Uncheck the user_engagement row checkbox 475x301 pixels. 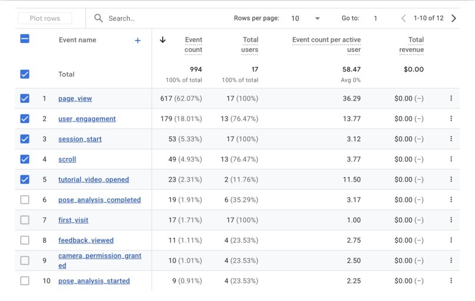[x=25, y=119]
